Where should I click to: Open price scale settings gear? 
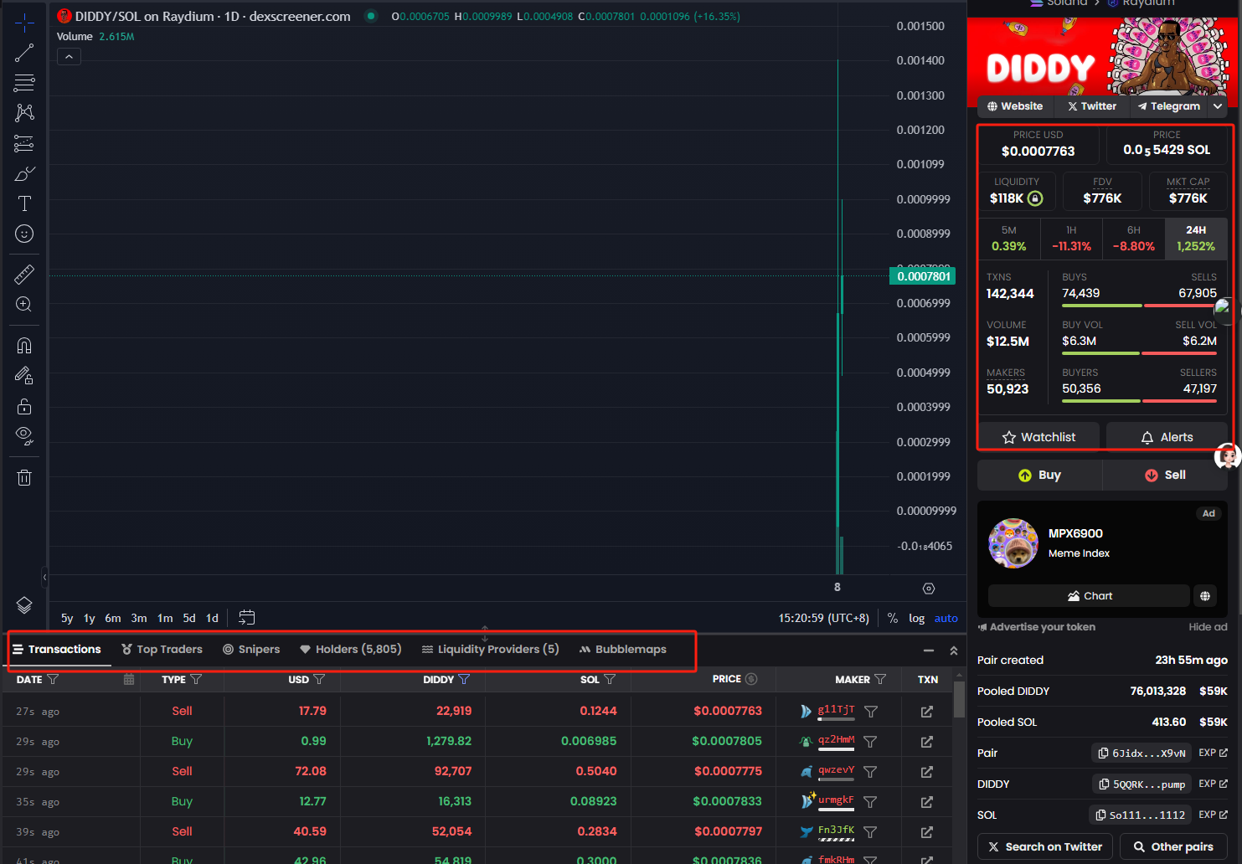[x=928, y=589]
